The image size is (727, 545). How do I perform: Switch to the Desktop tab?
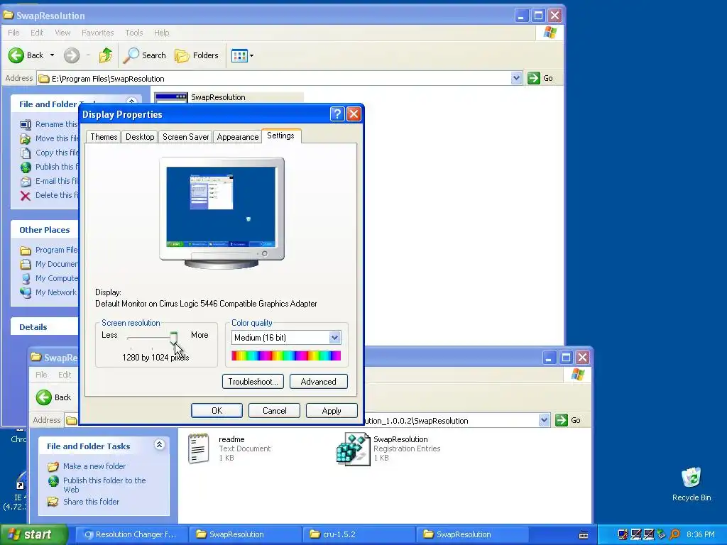point(140,137)
